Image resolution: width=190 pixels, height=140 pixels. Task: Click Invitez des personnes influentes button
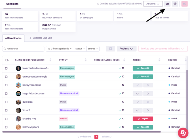pos(163,49)
